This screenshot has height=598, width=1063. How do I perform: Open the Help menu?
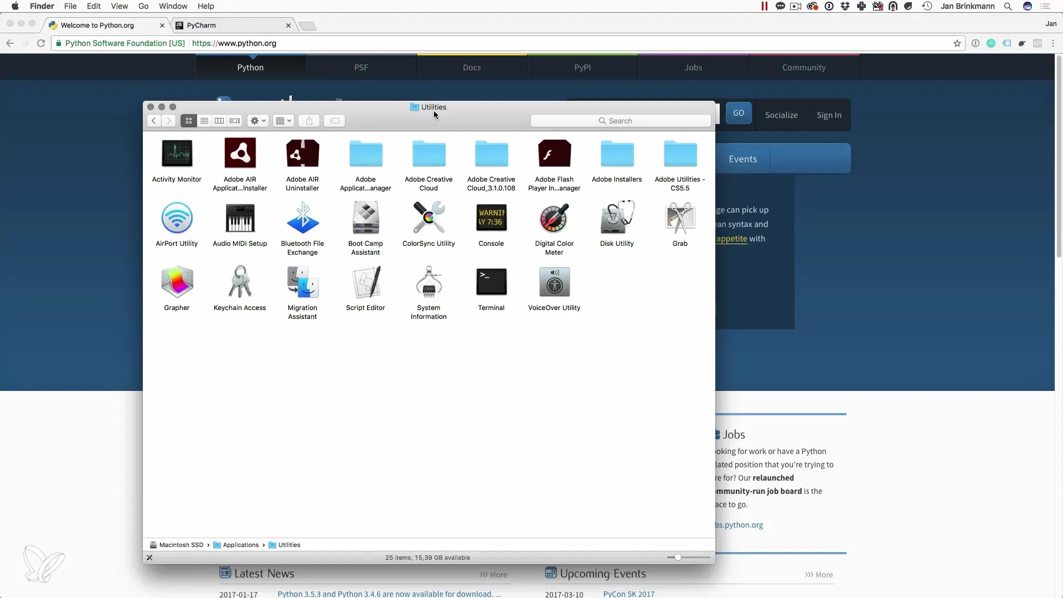point(205,6)
